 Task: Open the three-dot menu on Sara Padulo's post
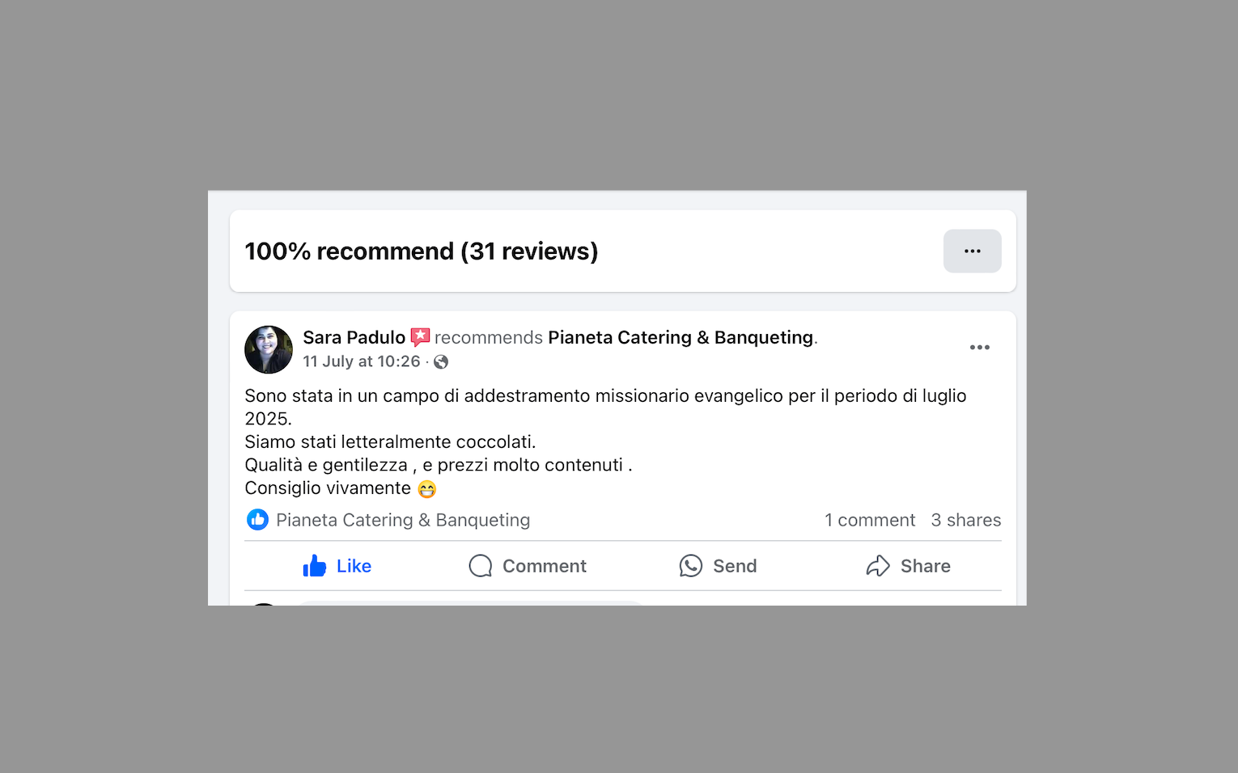(x=980, y=347)
